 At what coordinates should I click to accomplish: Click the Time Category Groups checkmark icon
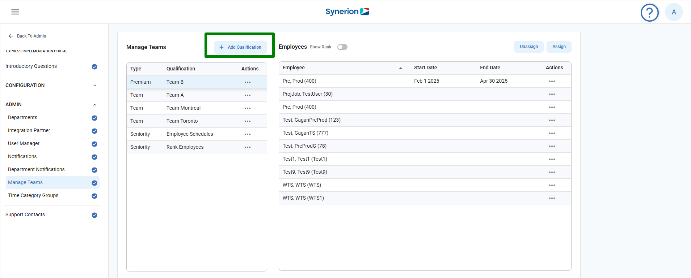(x=94, y=196)
